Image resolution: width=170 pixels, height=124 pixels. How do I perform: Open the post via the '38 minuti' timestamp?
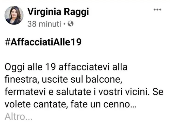44,24
